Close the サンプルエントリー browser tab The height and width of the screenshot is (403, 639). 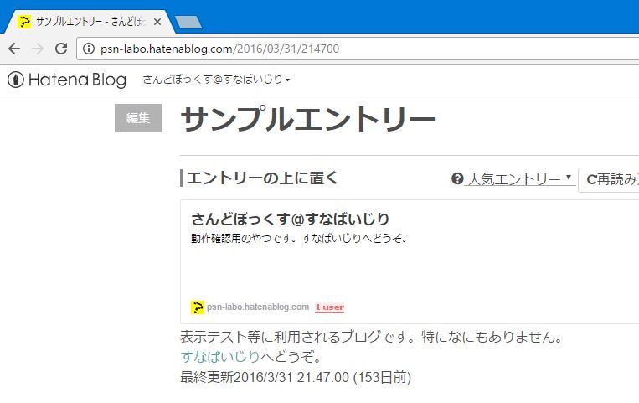[157, 22]
